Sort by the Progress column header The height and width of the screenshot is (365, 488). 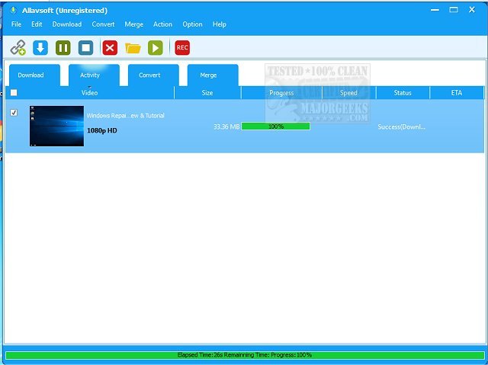pos(281,93)
